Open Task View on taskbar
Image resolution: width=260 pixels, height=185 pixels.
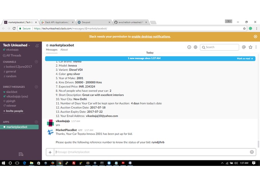point(17,163)
